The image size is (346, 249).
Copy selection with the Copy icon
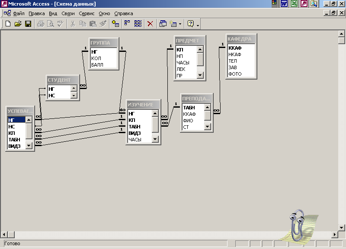tap(83, 24)
